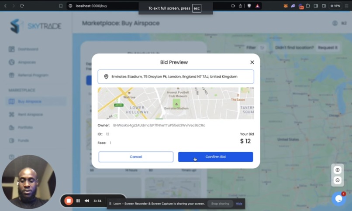
Task: Click the user profile icon top right
Action: [x=335, y=23]
